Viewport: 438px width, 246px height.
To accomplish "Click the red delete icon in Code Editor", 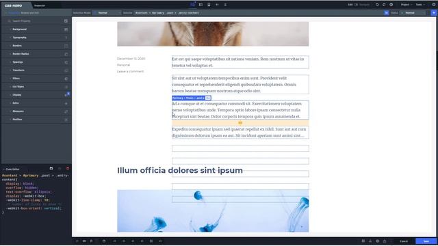I will click(68, 169).
